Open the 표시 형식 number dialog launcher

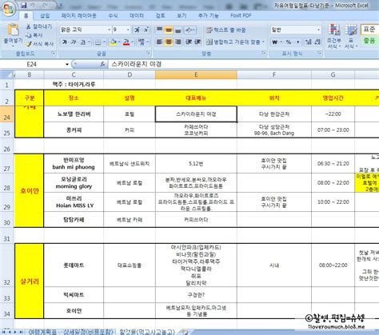click(319, 54)
